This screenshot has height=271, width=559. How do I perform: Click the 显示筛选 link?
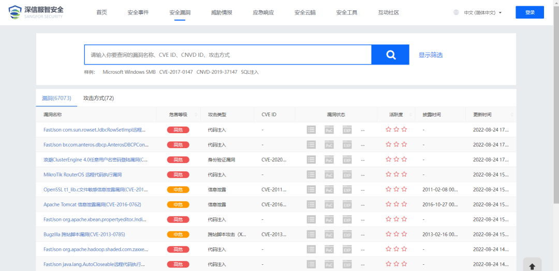point(431,55)
